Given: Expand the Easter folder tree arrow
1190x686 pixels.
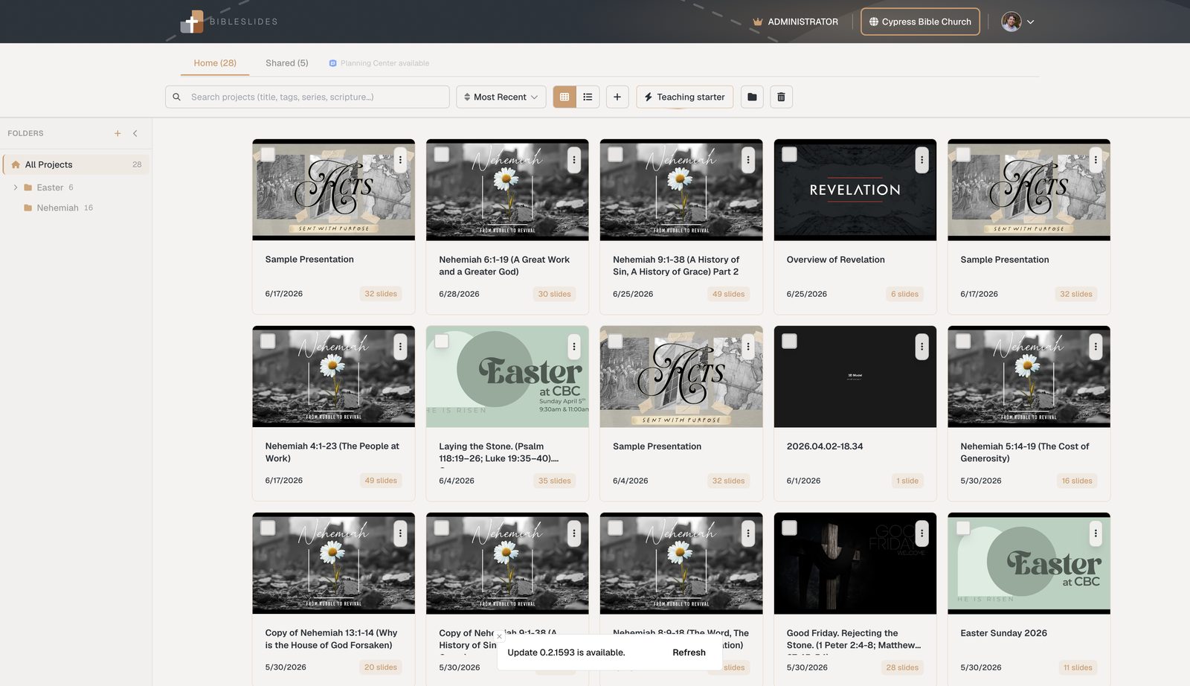Looking at the screenshot, I should [16, 187].
